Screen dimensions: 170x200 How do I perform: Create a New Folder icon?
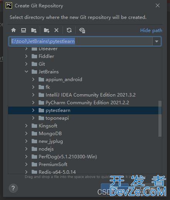[x=46, y=31]
